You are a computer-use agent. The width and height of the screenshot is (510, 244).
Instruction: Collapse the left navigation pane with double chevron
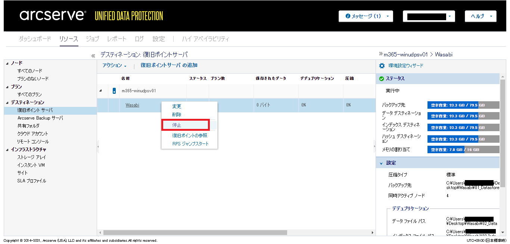tap(93, 56)
